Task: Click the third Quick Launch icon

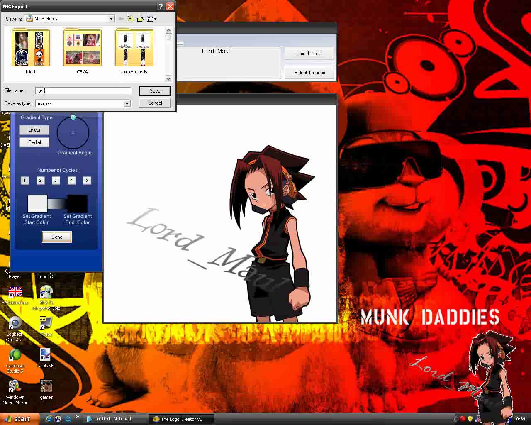Action: [68, 419]
